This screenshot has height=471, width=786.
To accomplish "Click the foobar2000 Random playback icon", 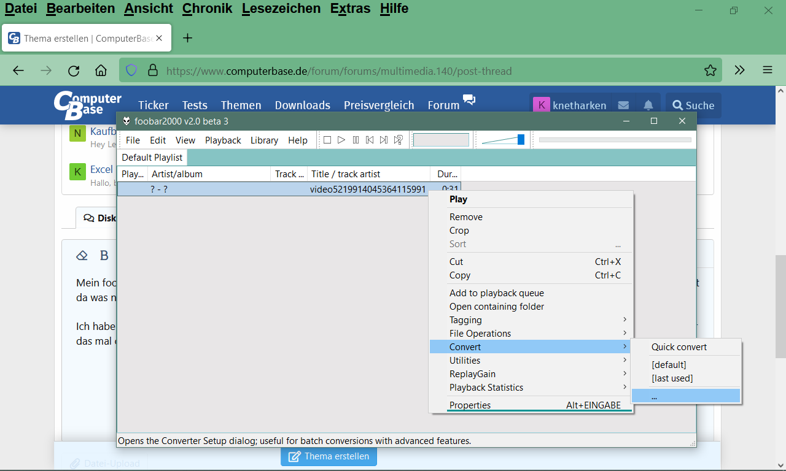I will [x=399, y=140].
